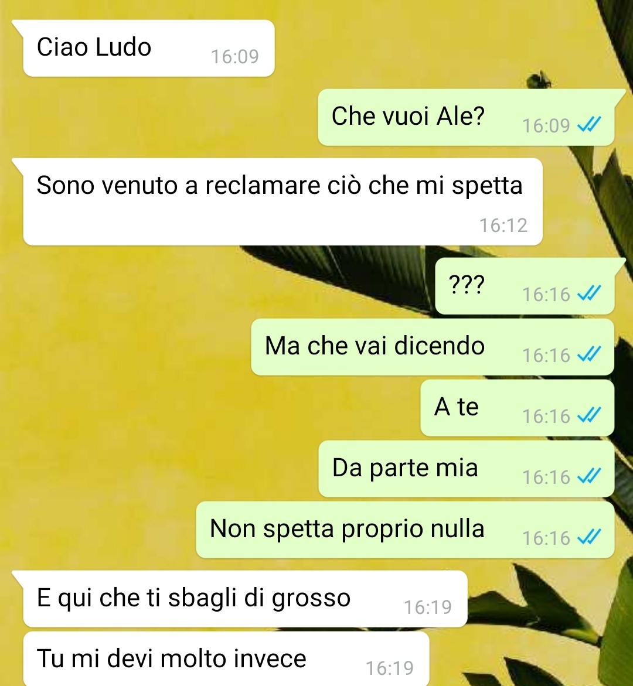The height and width of the screenshot is (686, 633).
Task: Tap the read ticks on 'Da parte mia'
Action: tap(589, 476)
